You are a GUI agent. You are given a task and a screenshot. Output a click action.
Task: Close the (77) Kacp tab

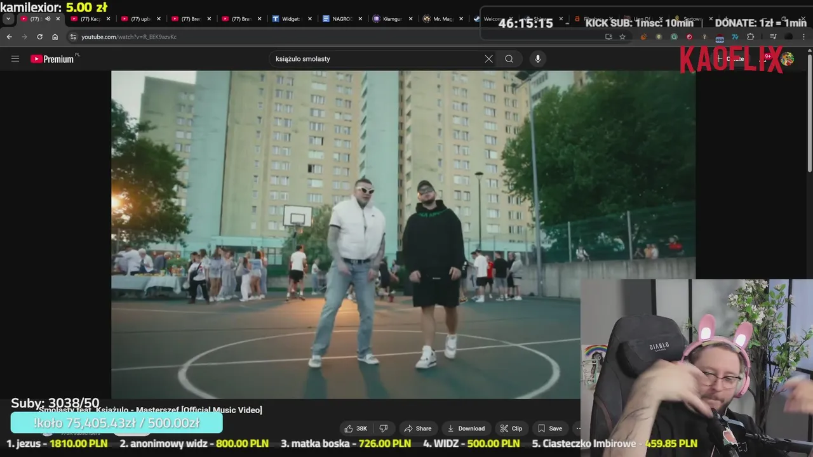tap(109, 19)
